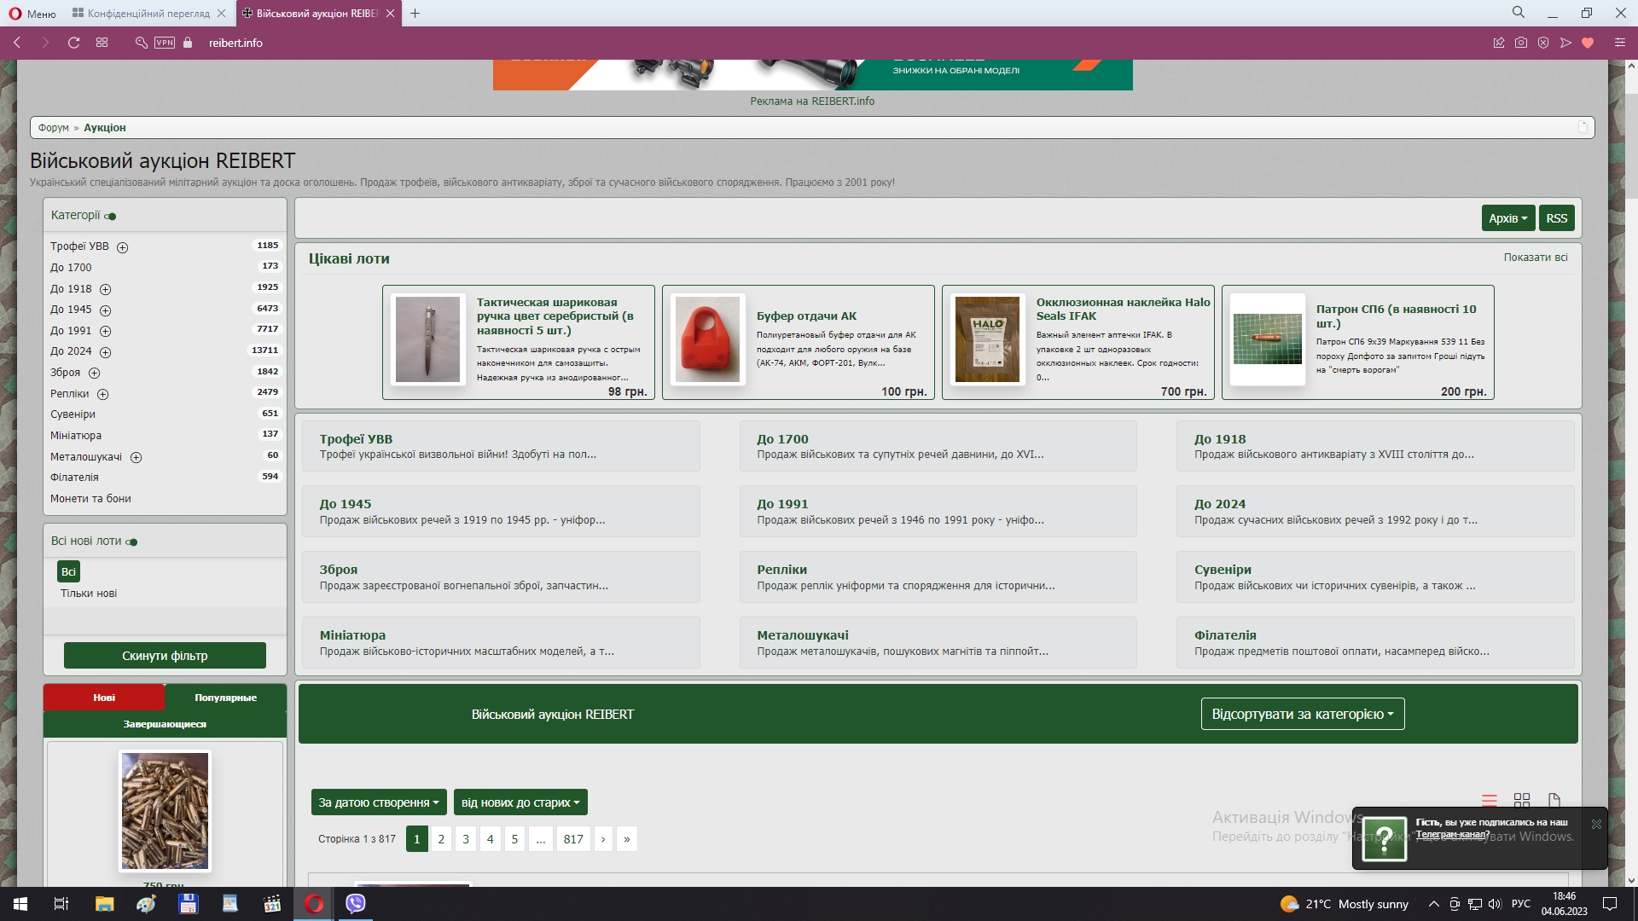Close the Telegram subscription popup
1638x921 pixels.
[1596, 824]
